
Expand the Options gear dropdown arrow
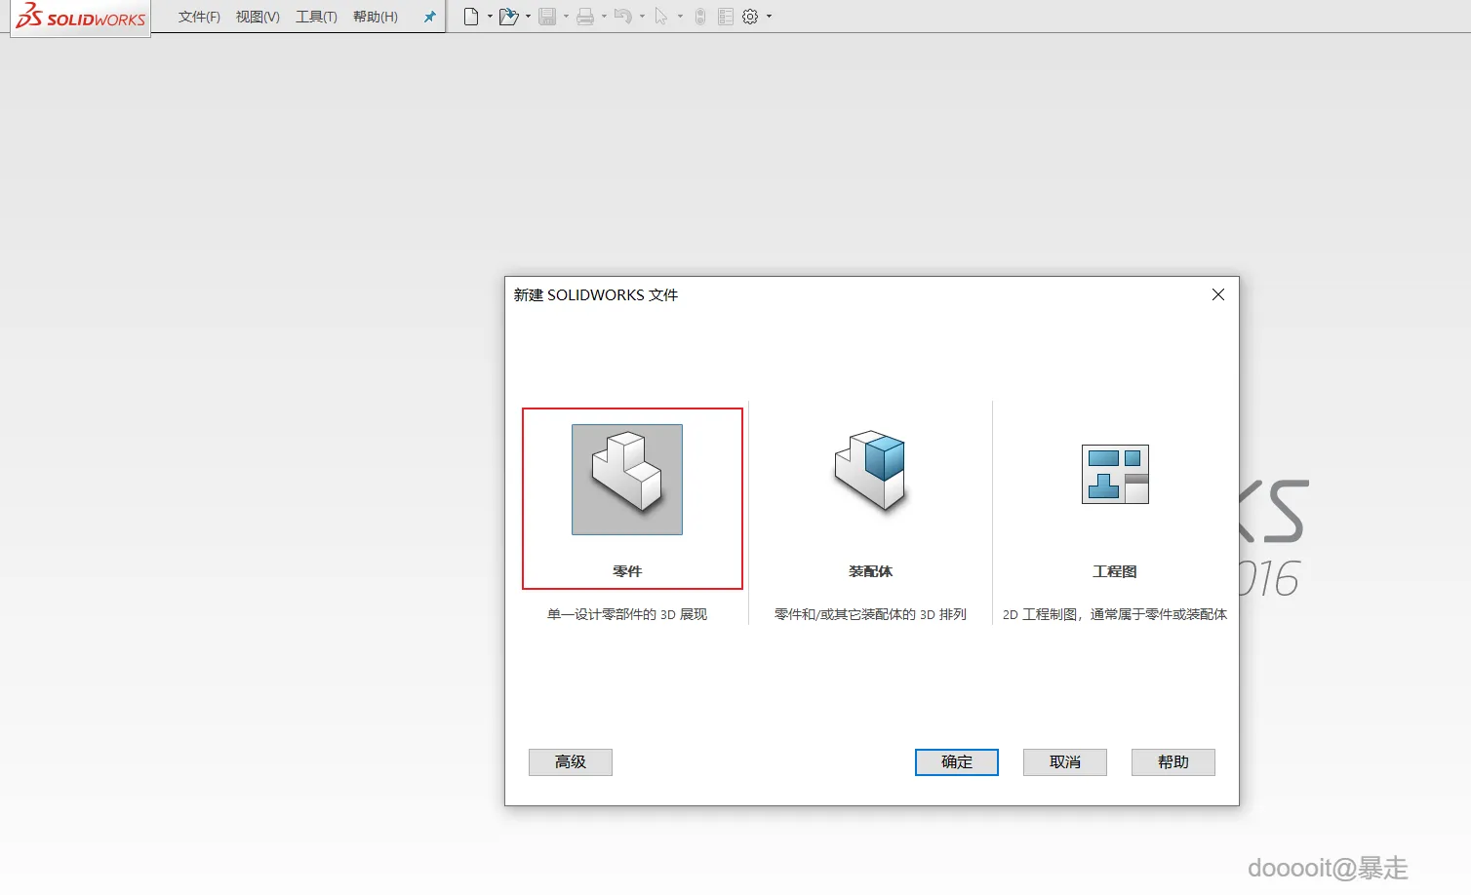769,17
